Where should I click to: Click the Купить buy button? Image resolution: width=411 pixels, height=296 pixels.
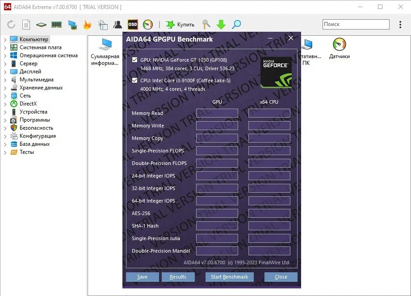click(180, 25)
